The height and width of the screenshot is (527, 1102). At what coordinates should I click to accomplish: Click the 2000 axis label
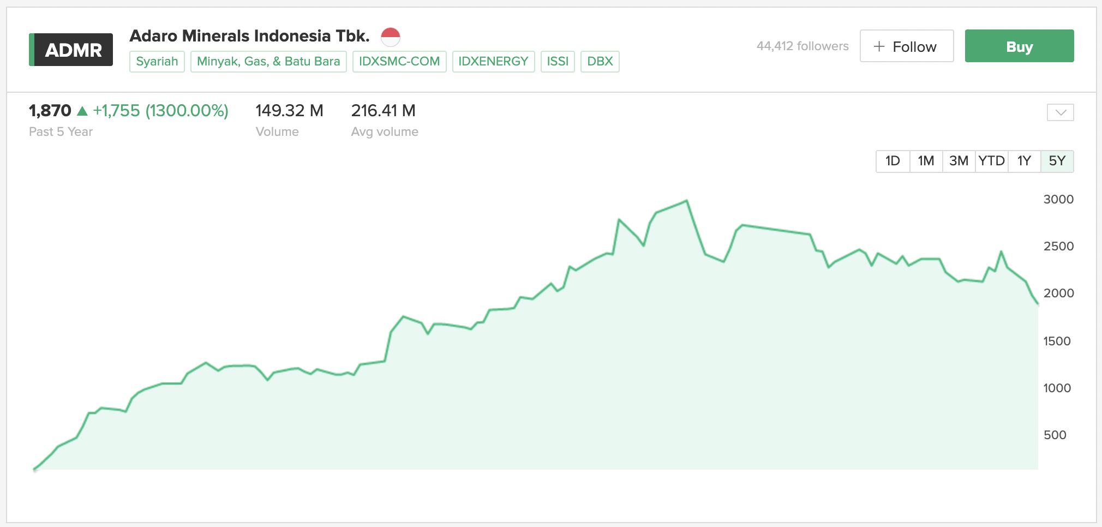click(1058, 294)
